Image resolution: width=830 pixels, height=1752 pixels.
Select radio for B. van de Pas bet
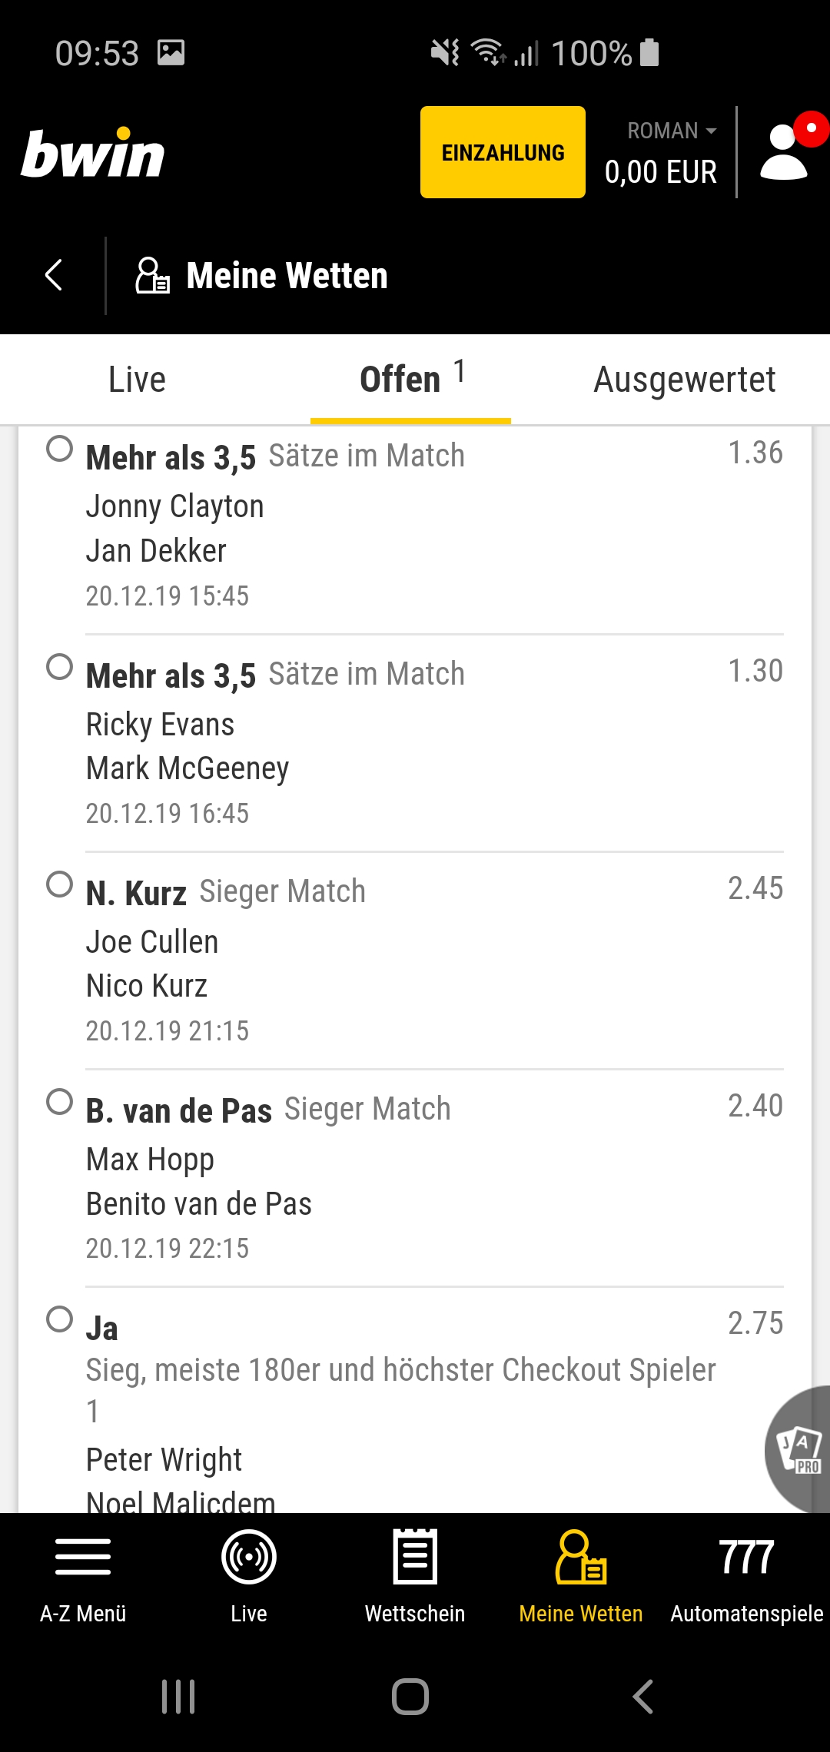[59, 1102]
